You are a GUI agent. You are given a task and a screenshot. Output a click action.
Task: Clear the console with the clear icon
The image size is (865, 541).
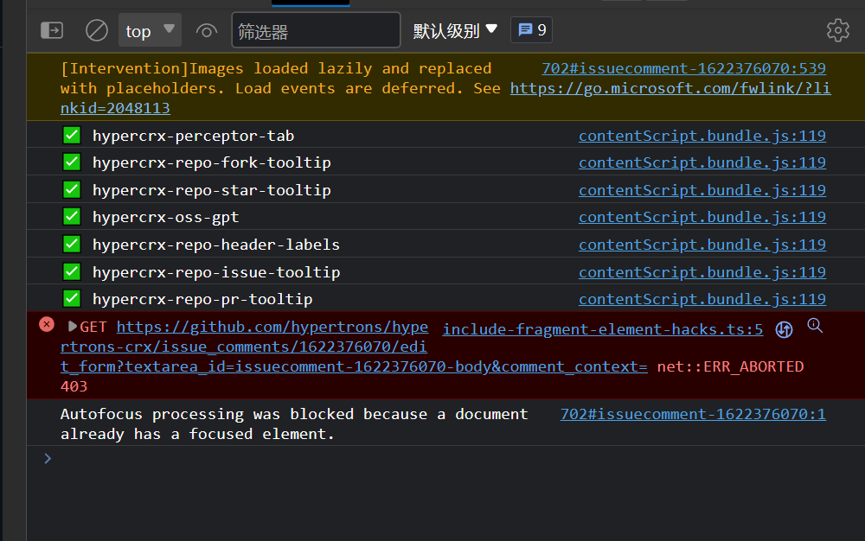tap(96, 29)
